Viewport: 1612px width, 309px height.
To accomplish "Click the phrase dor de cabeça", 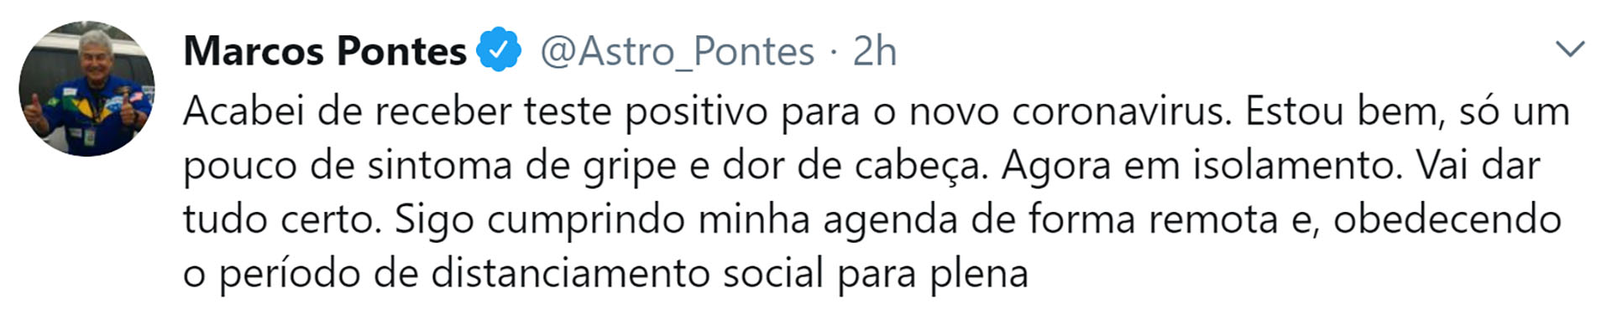I will [855, 166].
